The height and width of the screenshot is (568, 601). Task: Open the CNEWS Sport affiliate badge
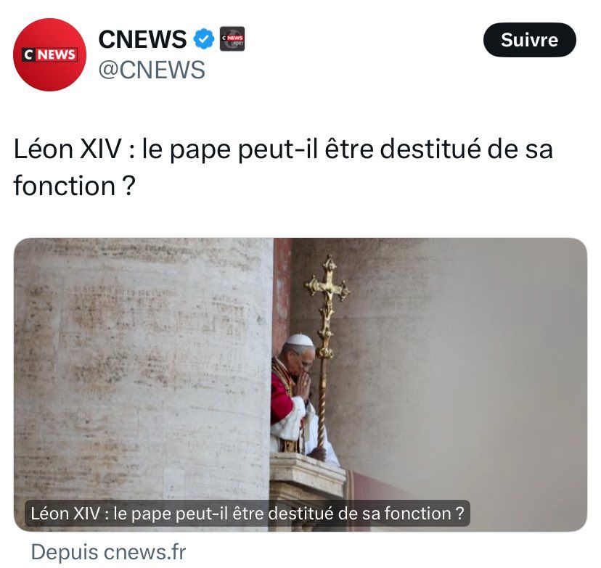pos(232,38)
